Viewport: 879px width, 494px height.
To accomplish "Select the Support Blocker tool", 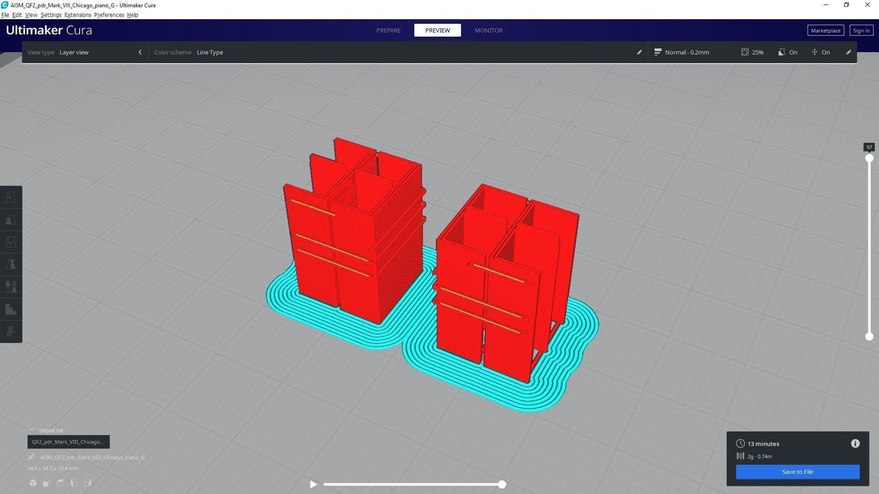I will tap(11, 309).
